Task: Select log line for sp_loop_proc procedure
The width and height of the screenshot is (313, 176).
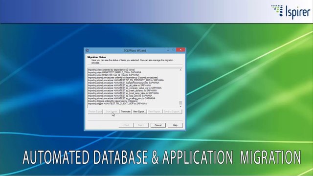Action: click(120, 96)
